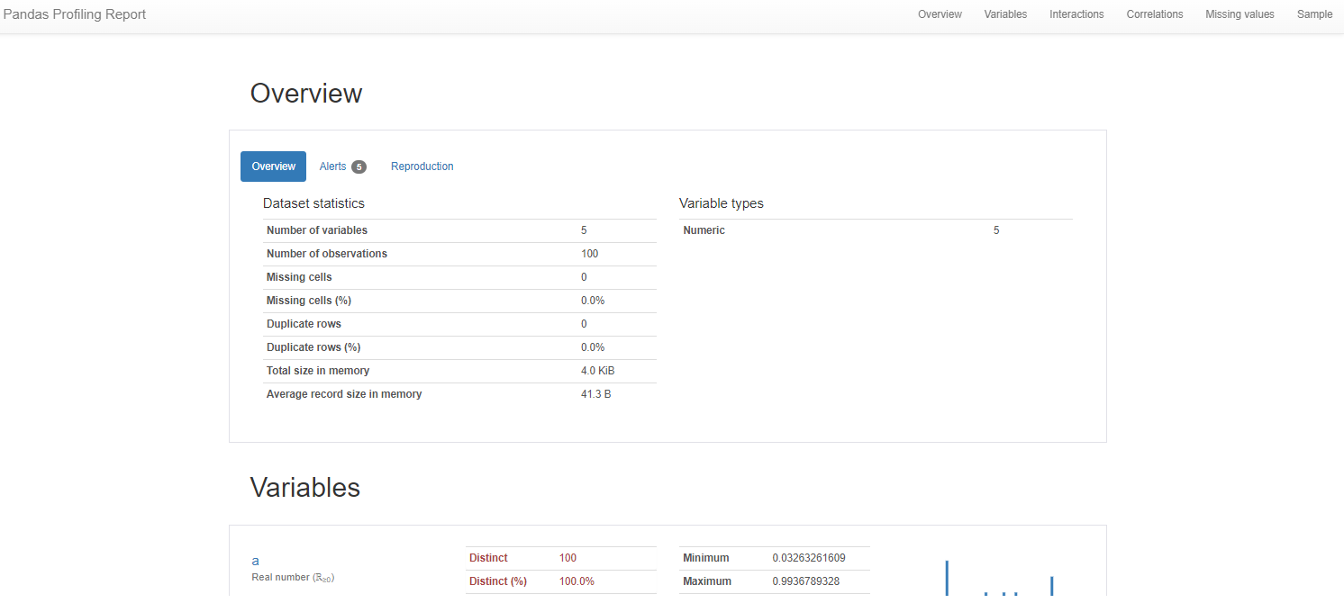Select the Overview tab in the panel
The image size is (1344, 612).
coord(273,166)
